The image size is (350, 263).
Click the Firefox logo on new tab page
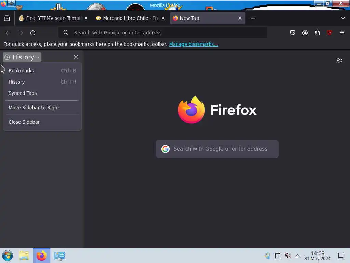tap(217, 110)
